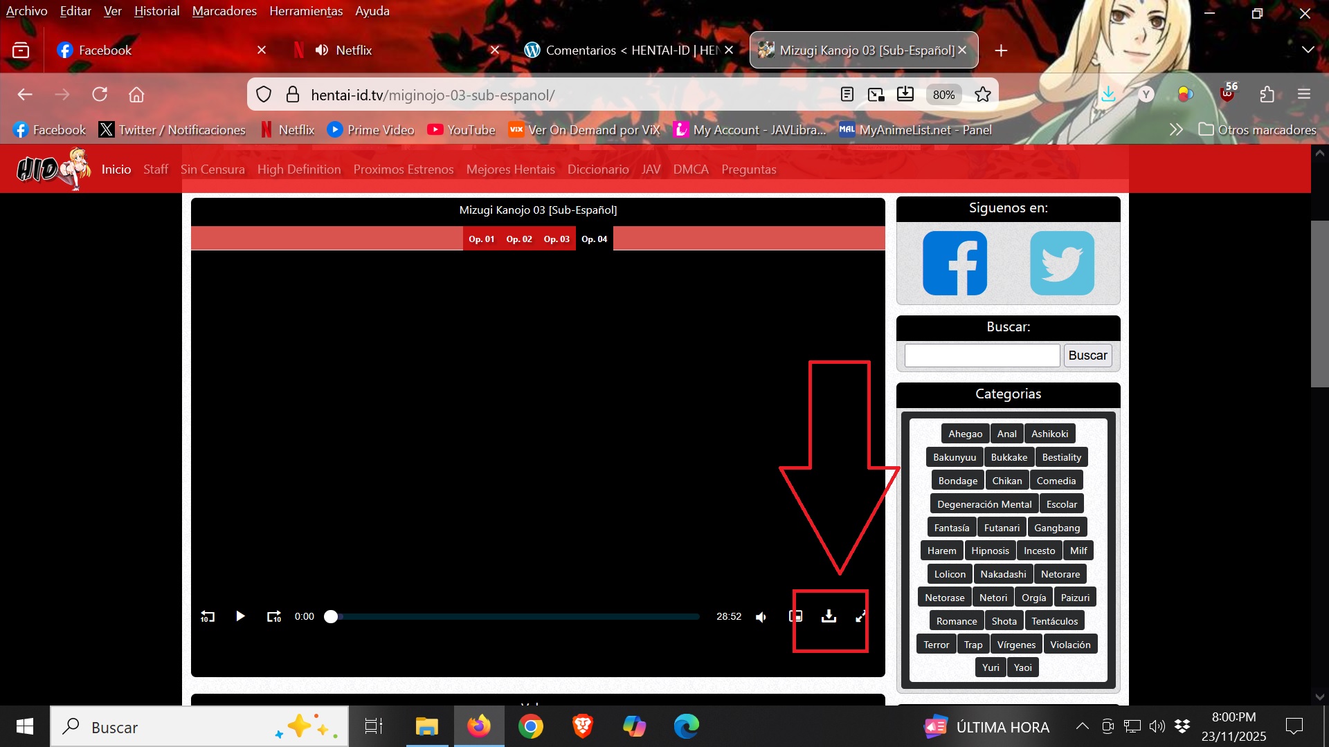Reset the 80% zoom indicator
The image size is (1329, 747).
pos(943,95)
